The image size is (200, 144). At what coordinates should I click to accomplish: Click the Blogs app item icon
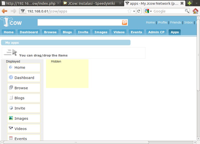[11, 97]
